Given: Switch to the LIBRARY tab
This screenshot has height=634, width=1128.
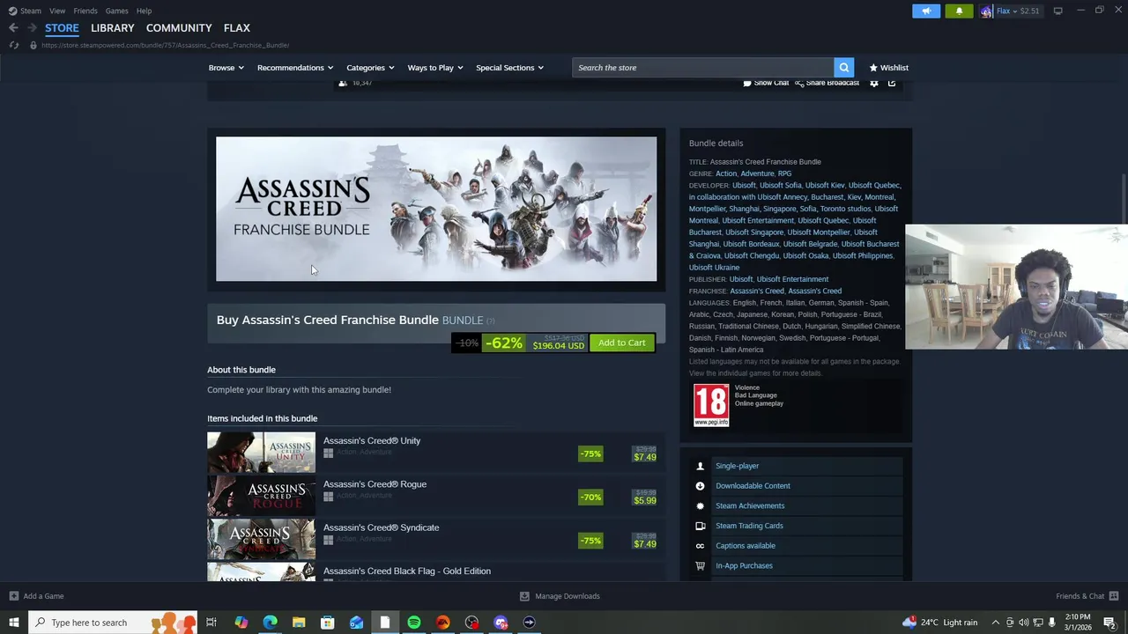Looking at the screenshot, I should [x=113, y=28].
